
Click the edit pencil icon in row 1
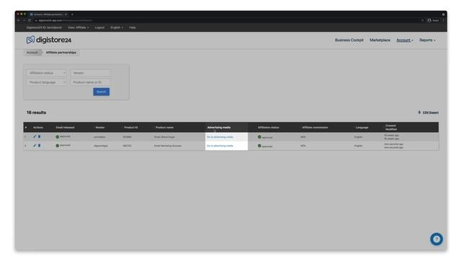(35, 136)
